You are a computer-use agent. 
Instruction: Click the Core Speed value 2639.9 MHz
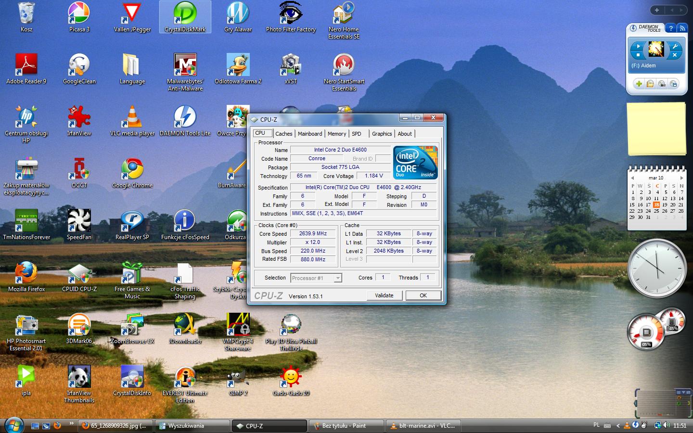313,233
